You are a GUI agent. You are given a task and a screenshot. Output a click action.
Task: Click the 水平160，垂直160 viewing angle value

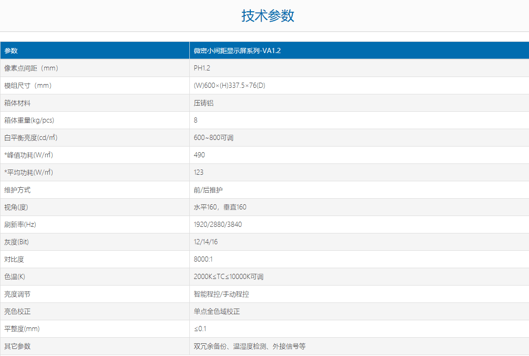pyautogui.click(x=220, y=207)
